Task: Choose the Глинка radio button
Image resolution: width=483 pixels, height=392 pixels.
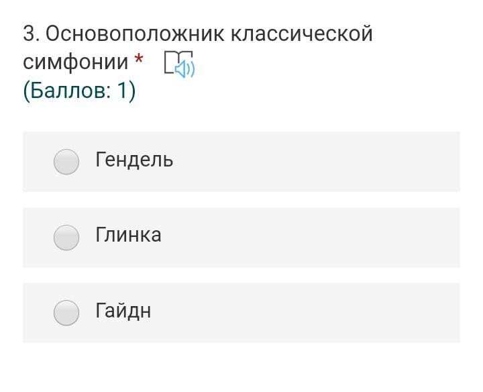Action: pyautogui.click(x=66, y=237)
